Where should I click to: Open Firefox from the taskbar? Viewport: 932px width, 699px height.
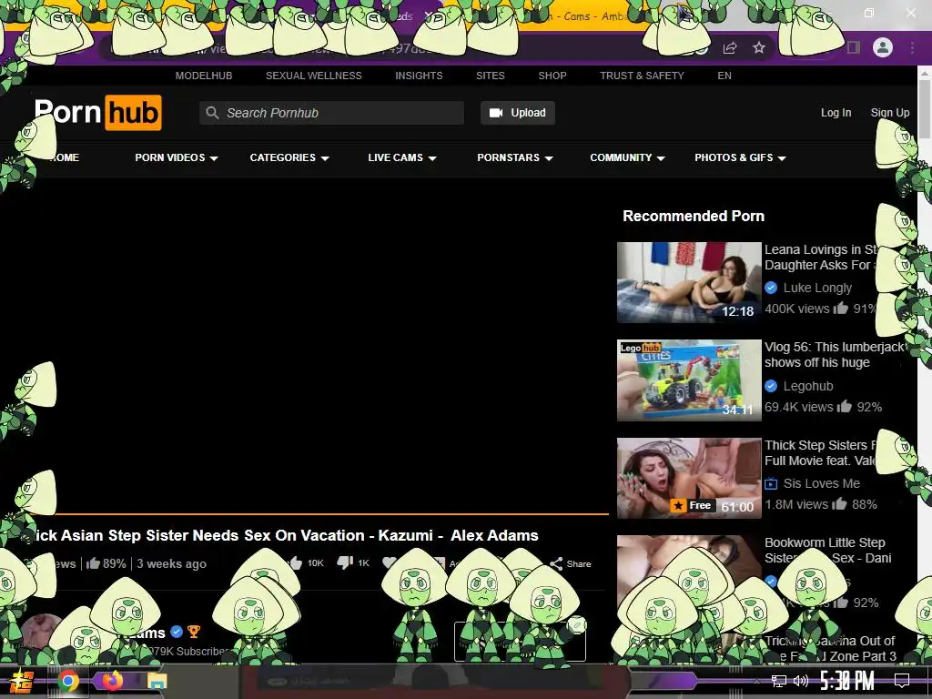(112, 680)
